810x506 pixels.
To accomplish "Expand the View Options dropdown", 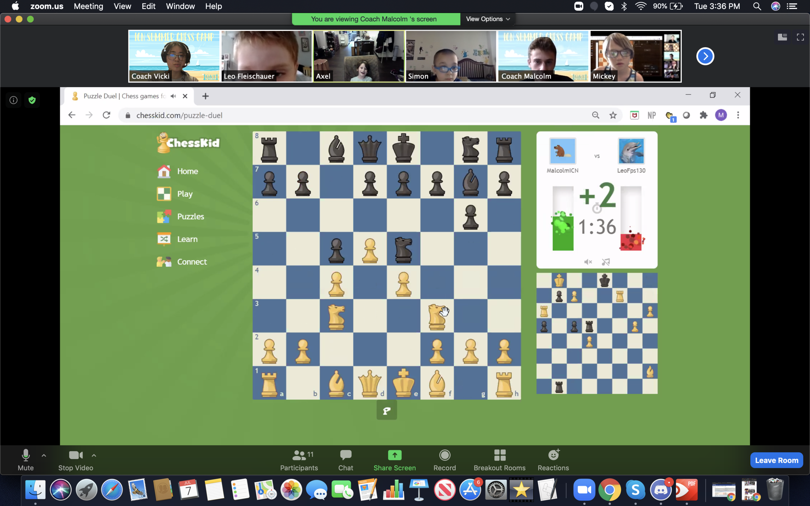I will 488,19.
